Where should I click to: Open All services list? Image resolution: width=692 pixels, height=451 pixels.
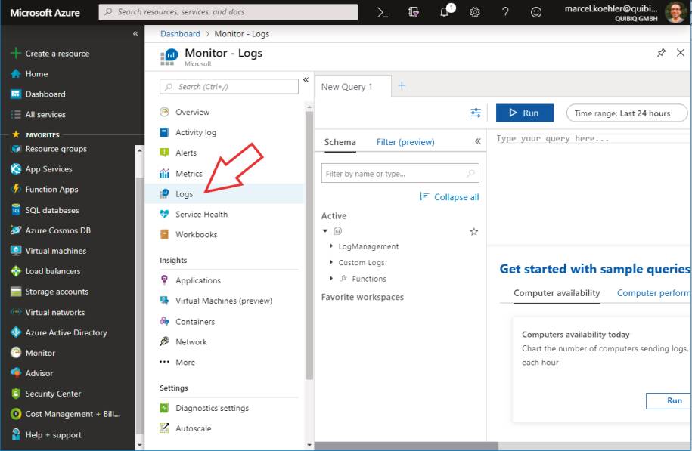[38, 114]
